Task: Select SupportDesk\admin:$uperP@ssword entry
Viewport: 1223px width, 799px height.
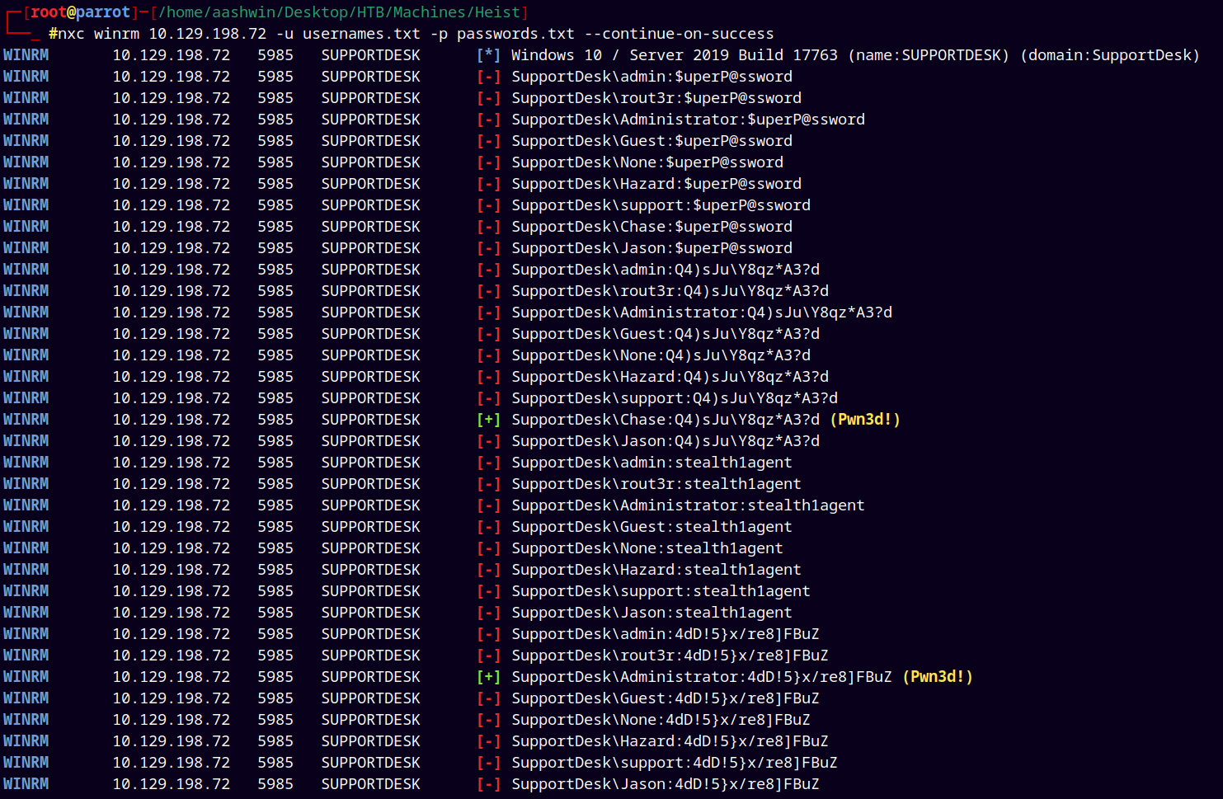Action: tap(651, 77)
